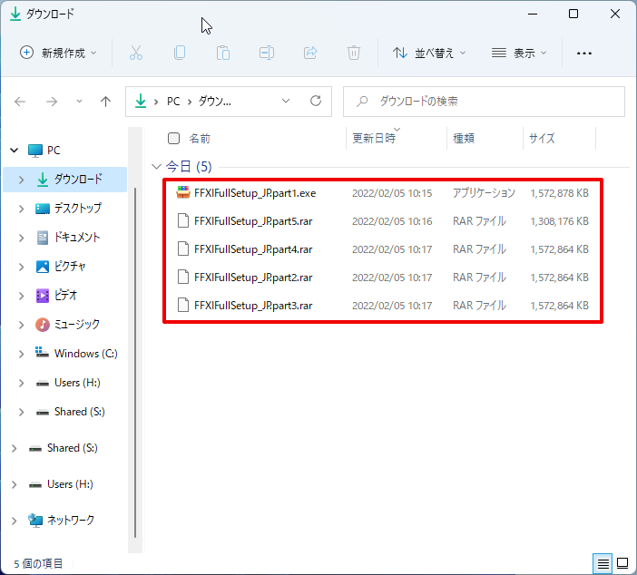This screenshot has height=575, width=637.
Task: Select ミュージック in the navigation pane
Action: click(x=77, y=325)
